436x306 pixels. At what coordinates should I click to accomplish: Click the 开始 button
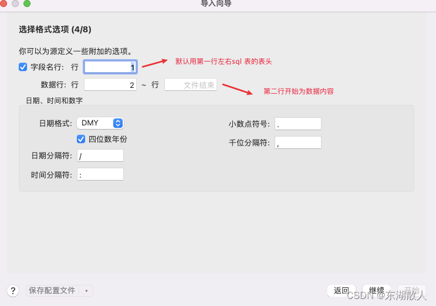click(412, 290)
